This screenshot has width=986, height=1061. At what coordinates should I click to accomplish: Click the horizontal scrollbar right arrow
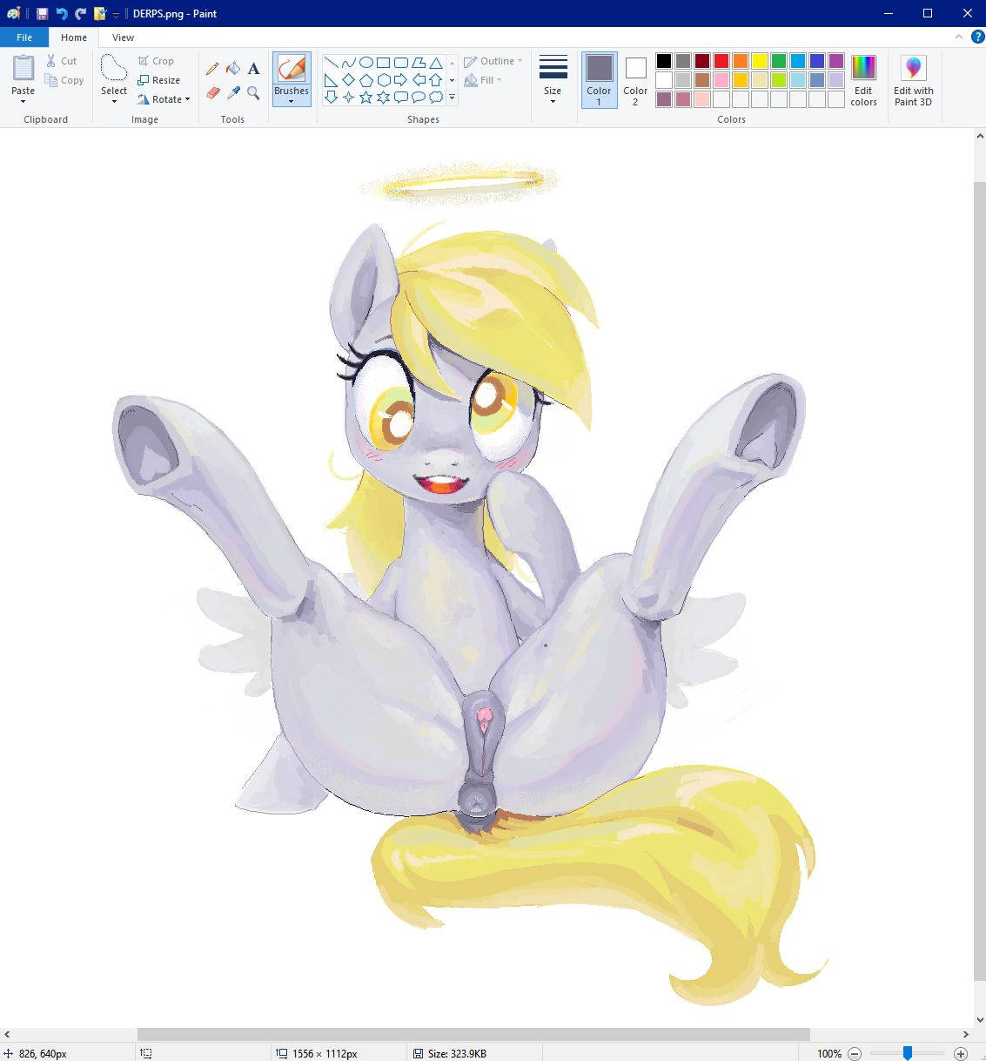[965, 1034]
